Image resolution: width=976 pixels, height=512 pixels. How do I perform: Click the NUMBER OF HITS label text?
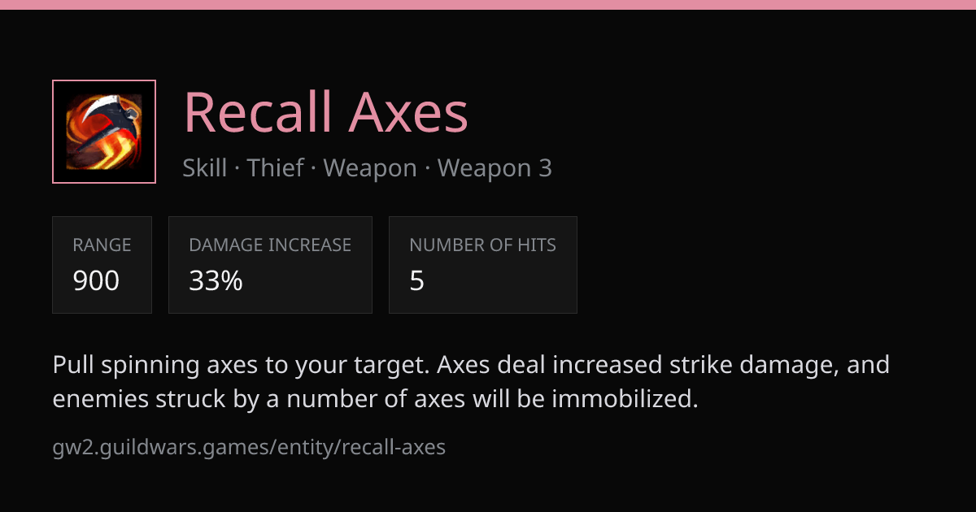483,245
